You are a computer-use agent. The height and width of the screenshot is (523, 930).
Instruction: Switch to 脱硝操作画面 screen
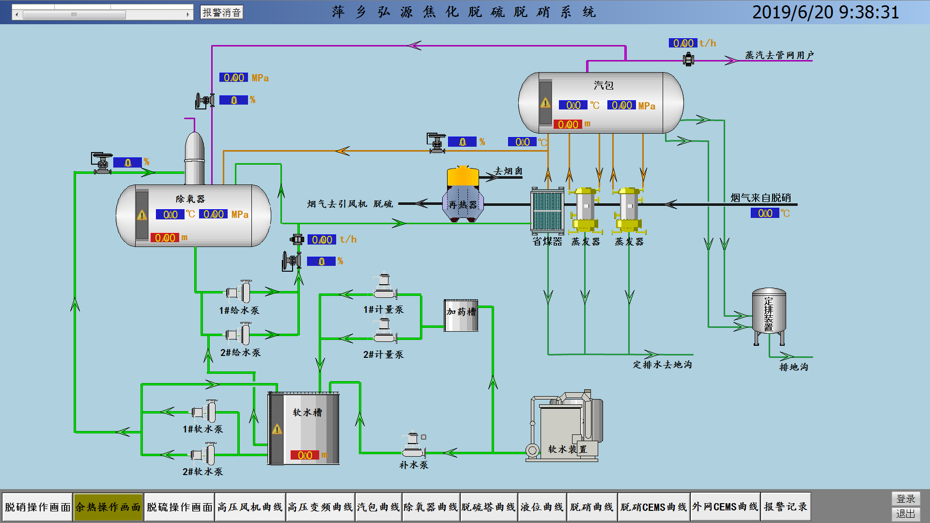pos(38,507)
